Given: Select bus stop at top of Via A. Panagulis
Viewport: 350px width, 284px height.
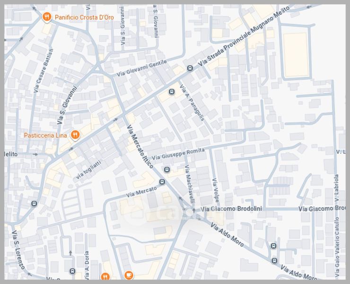Looking at the screenshot, I should click(x=171, y=91).
